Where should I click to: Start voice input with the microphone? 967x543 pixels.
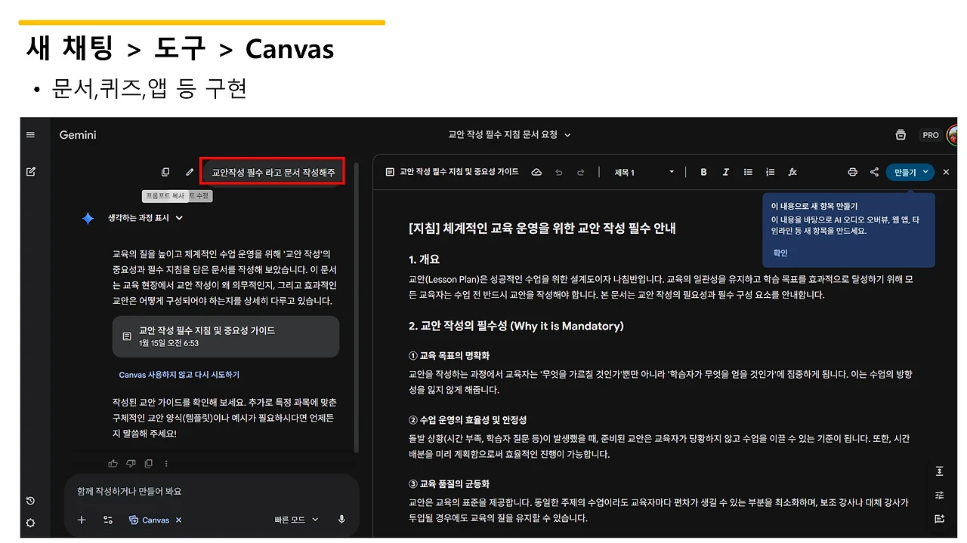342,520
